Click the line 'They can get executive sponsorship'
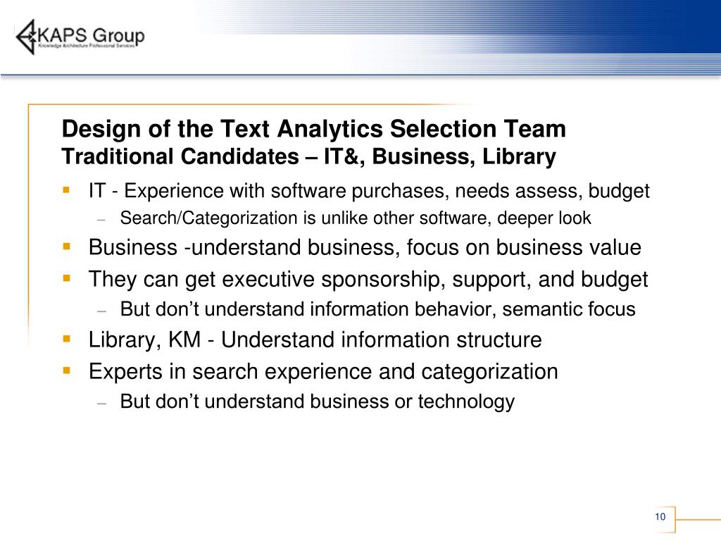 (x=368, y=280)
